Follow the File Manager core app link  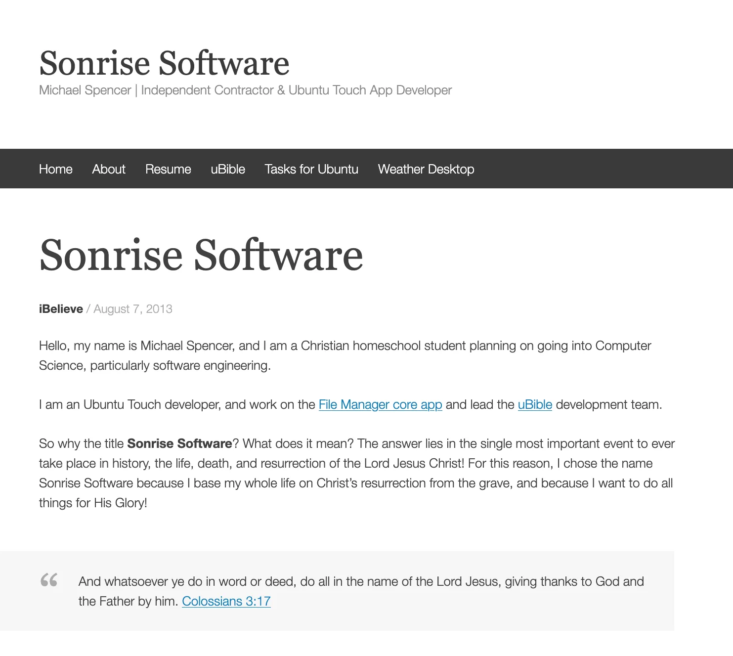pos(380,404)
